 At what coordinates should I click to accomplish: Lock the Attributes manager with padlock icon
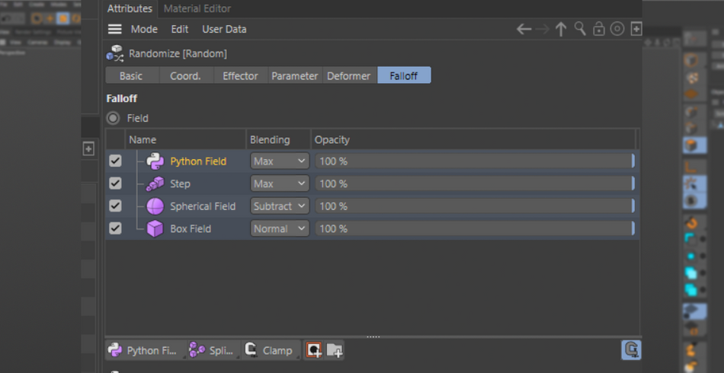click(599, 29)
